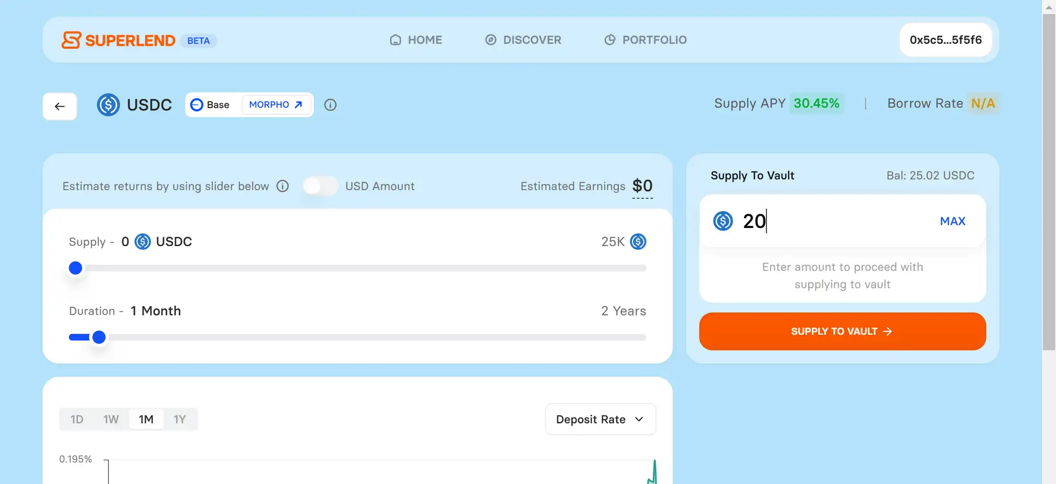Click the MAX amount button

tap(952, 221)
